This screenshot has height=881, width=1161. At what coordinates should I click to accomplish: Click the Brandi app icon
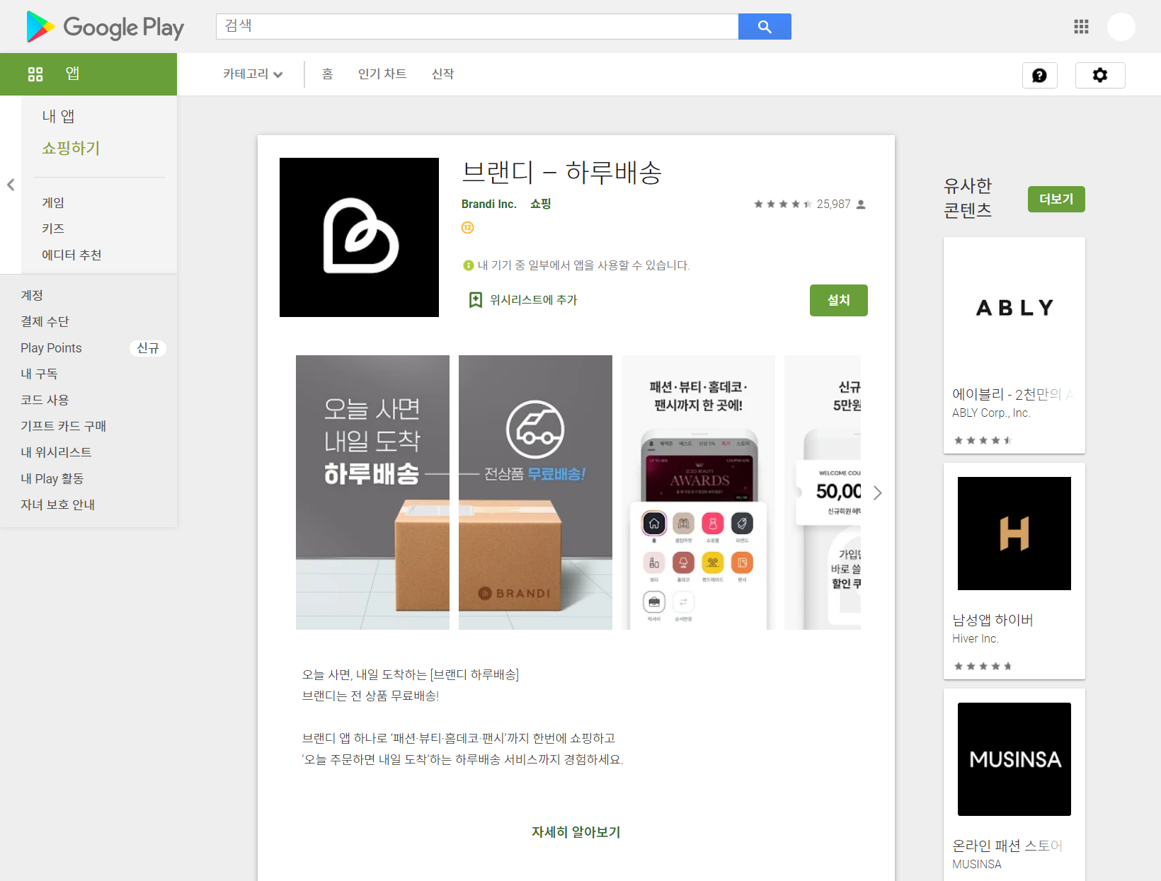click(x=359, y=237)
